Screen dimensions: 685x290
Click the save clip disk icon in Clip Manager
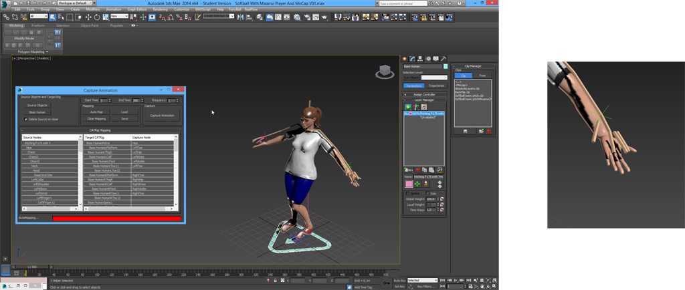[466, 131]
